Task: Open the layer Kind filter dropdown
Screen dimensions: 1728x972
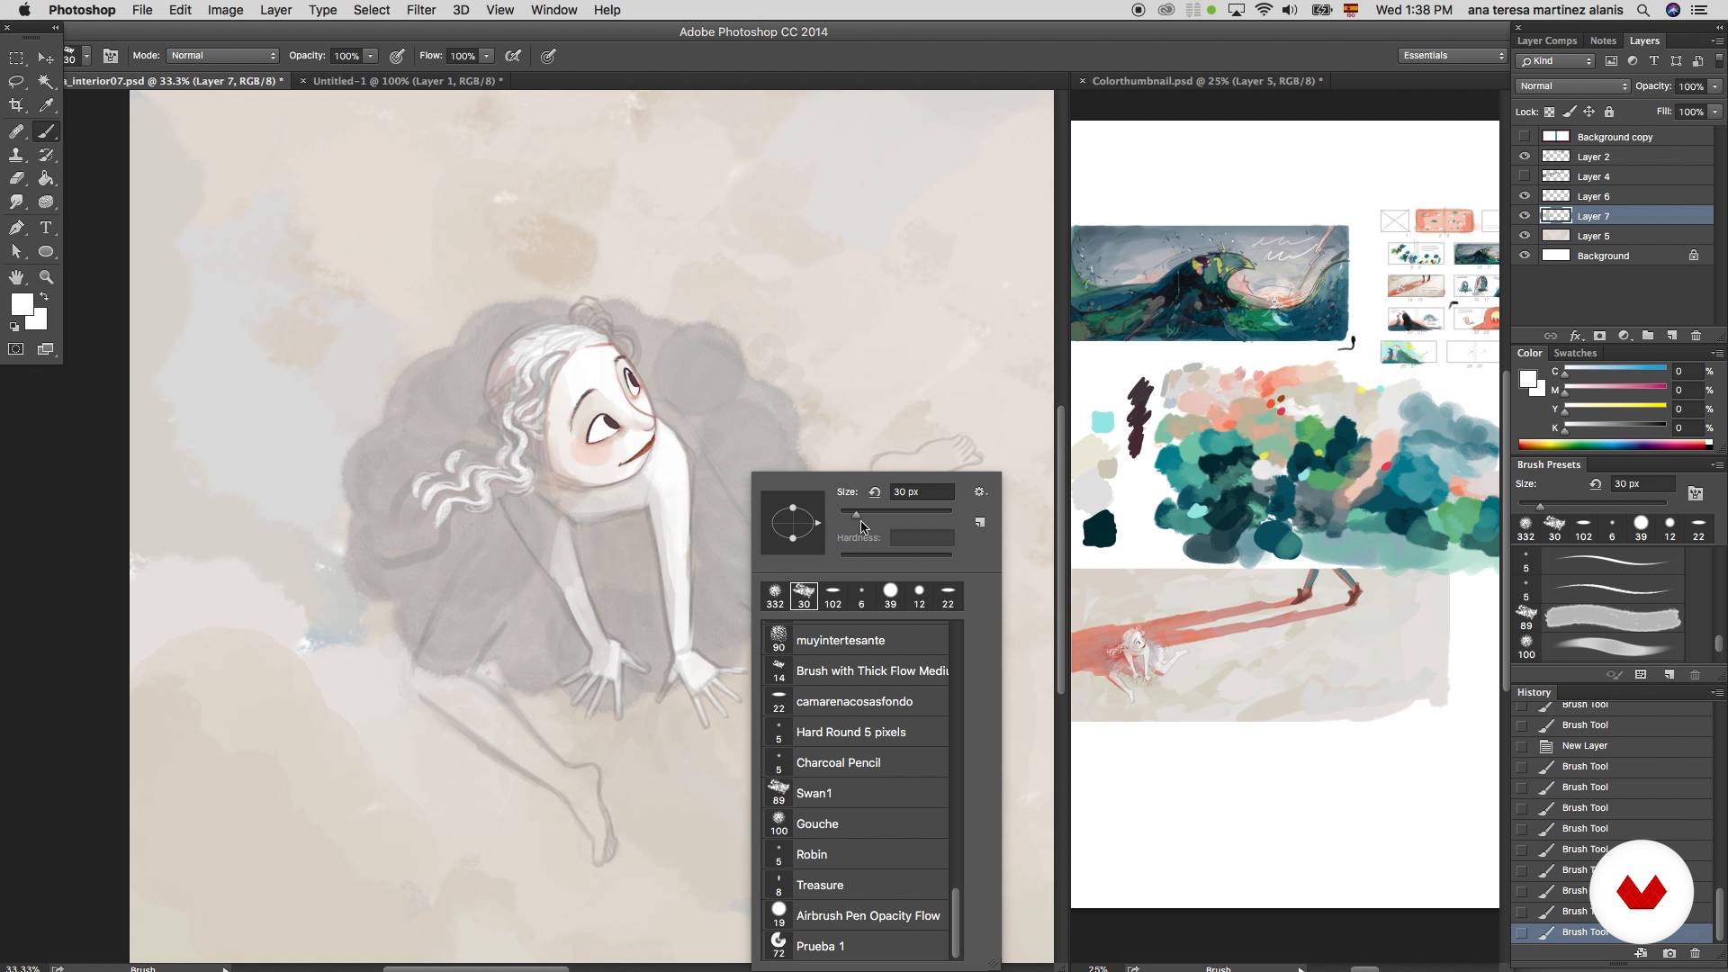Action: [1555, 61]
